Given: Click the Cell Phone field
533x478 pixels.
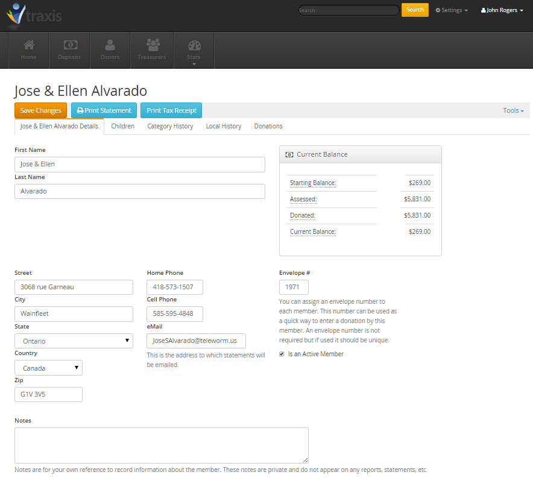Looking at the screenshot, I should 175,314.
